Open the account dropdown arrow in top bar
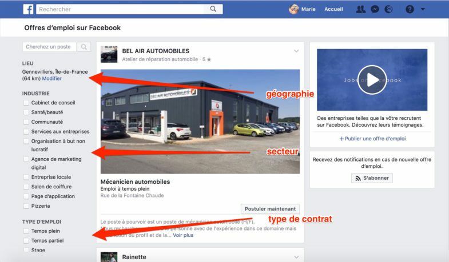Image resolution: width=449 pixels, height=262 pixels. [423, 9]
